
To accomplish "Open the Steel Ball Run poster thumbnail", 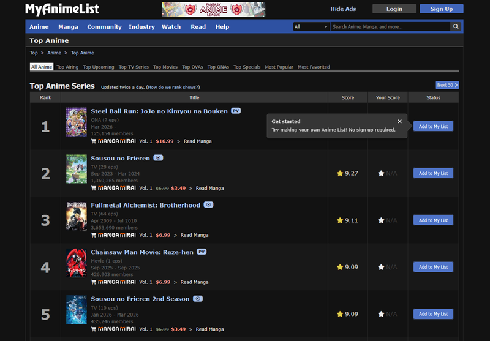I will click(x=77, y=122).
